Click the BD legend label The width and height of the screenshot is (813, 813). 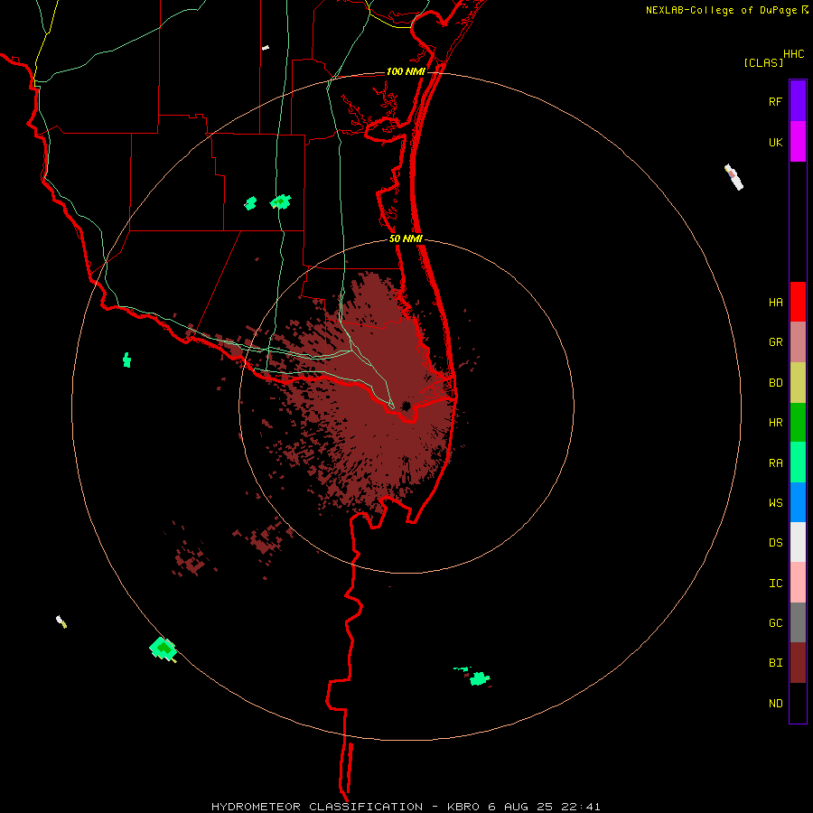click(x=775, y=383)
